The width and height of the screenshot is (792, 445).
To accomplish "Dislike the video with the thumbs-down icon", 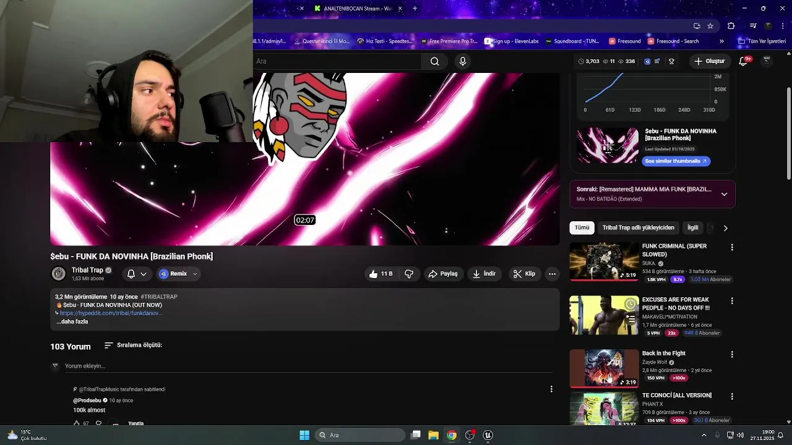I will click(409, 274).
